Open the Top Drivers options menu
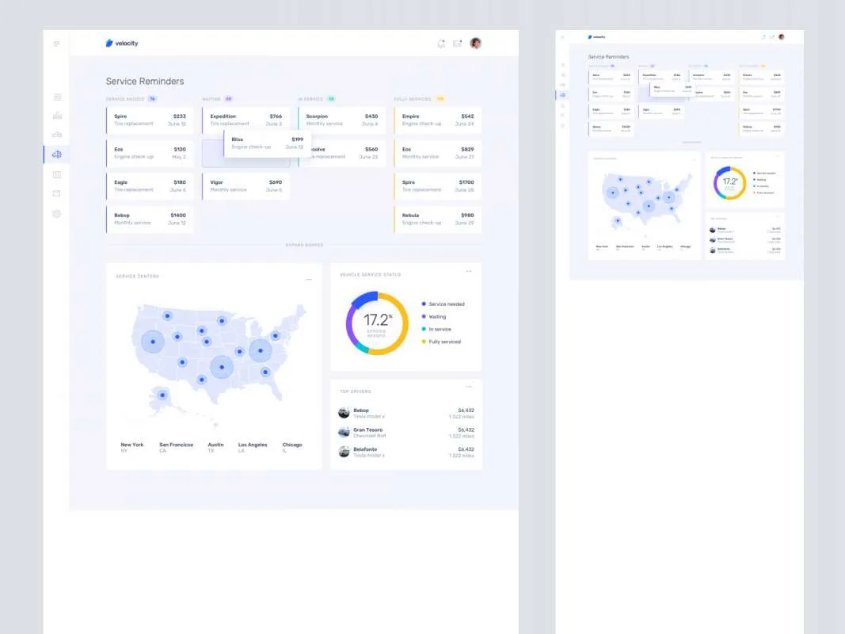 [469, 386]
